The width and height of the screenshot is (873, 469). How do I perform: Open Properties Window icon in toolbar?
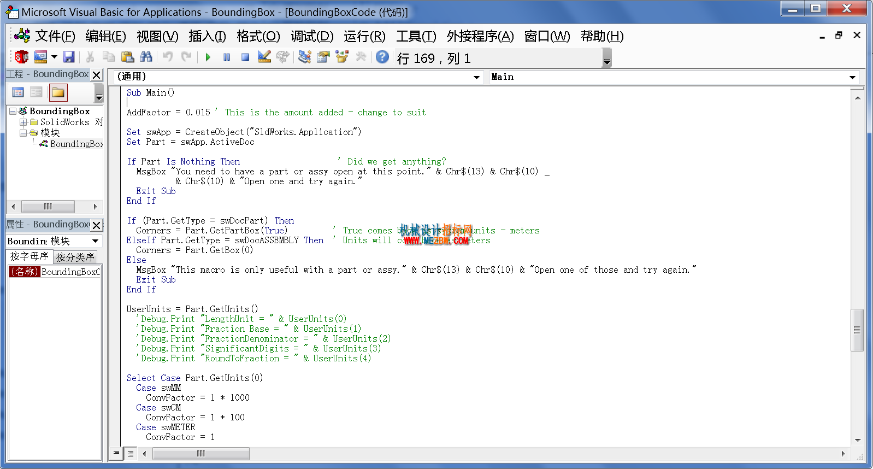[323, 57]
